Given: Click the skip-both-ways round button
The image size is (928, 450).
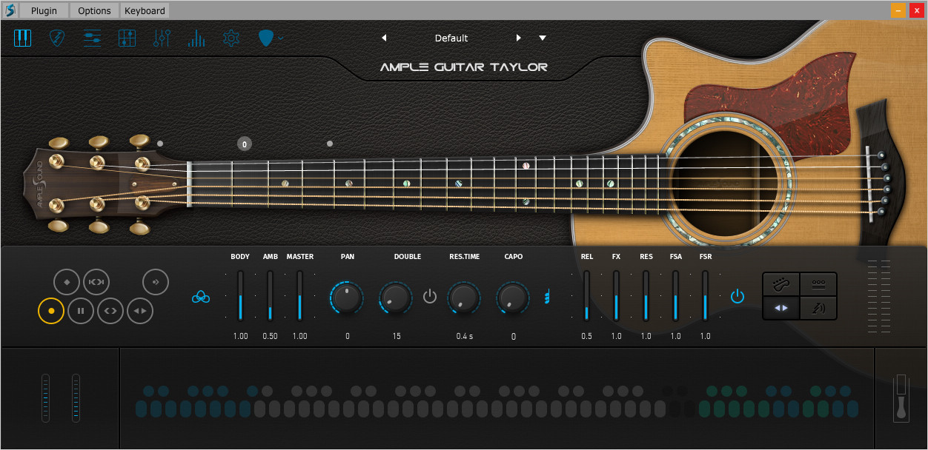Looking at the screenshot, I should click(96, 282).
